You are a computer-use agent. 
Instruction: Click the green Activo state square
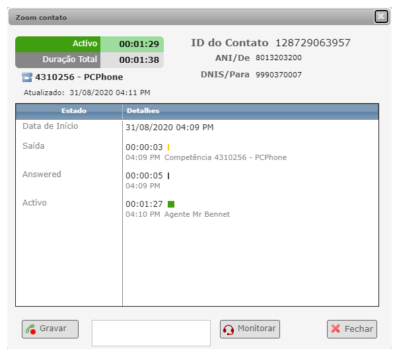click(x=171, y=204)
